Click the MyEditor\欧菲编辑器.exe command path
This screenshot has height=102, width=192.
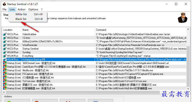click(124, 88)
